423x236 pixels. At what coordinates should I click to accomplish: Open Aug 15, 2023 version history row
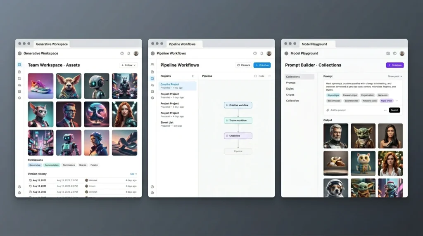[83, 180]
